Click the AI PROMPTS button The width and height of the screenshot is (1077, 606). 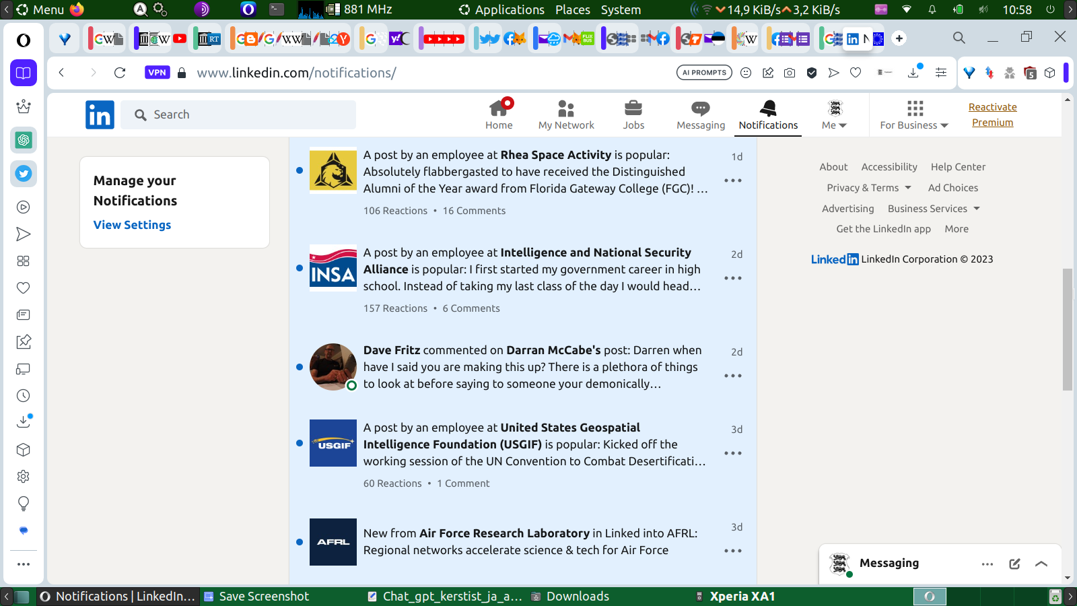[704, 73]
